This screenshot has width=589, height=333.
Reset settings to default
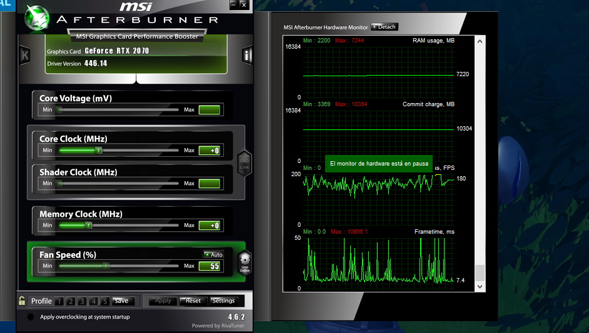(193, 301)
